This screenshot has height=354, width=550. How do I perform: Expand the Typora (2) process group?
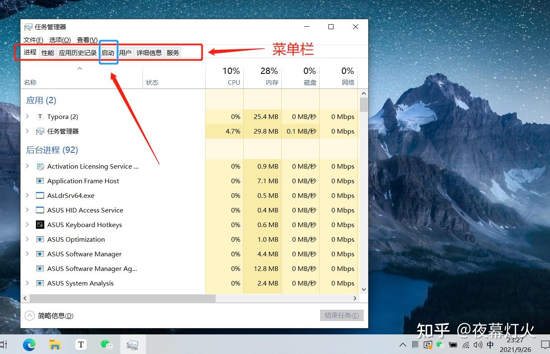tap(28, 116)
